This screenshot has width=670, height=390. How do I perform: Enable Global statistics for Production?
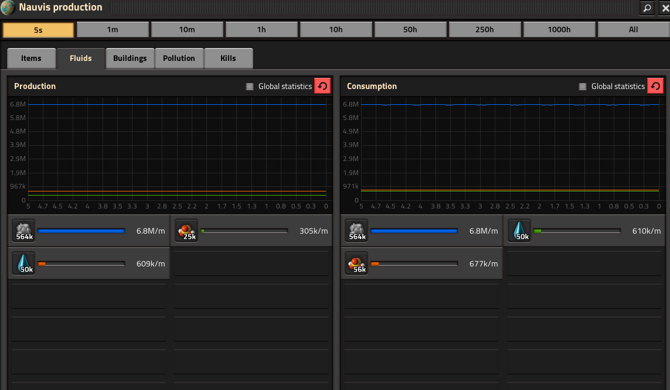coord(250,87)
